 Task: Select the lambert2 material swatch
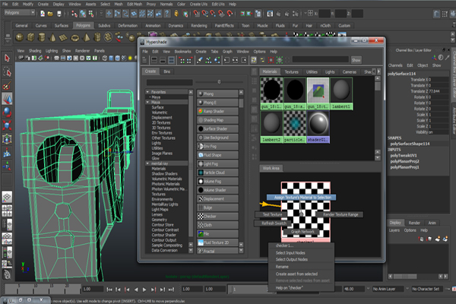pos(271,127)
